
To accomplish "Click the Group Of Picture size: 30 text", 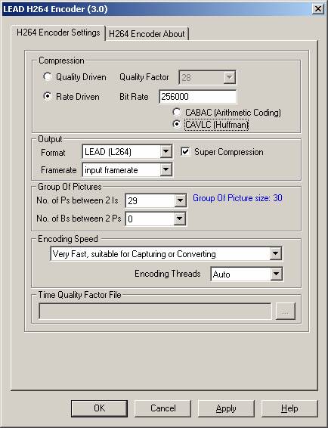I will pos(237,198).
